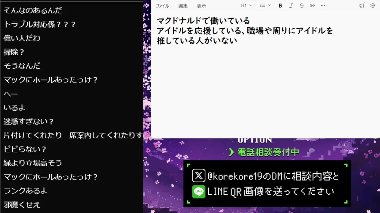Select the chat comment 緑より立場高そう
Screen dimensions: 380x213
(33, 163)
